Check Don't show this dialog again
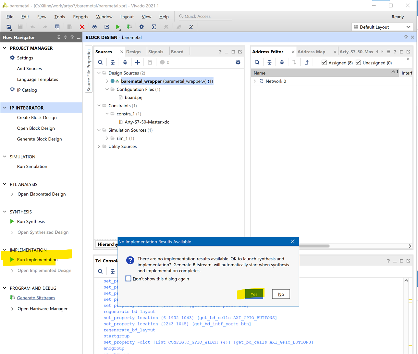This screenshot has width=418, height=354. click(129, 279)
